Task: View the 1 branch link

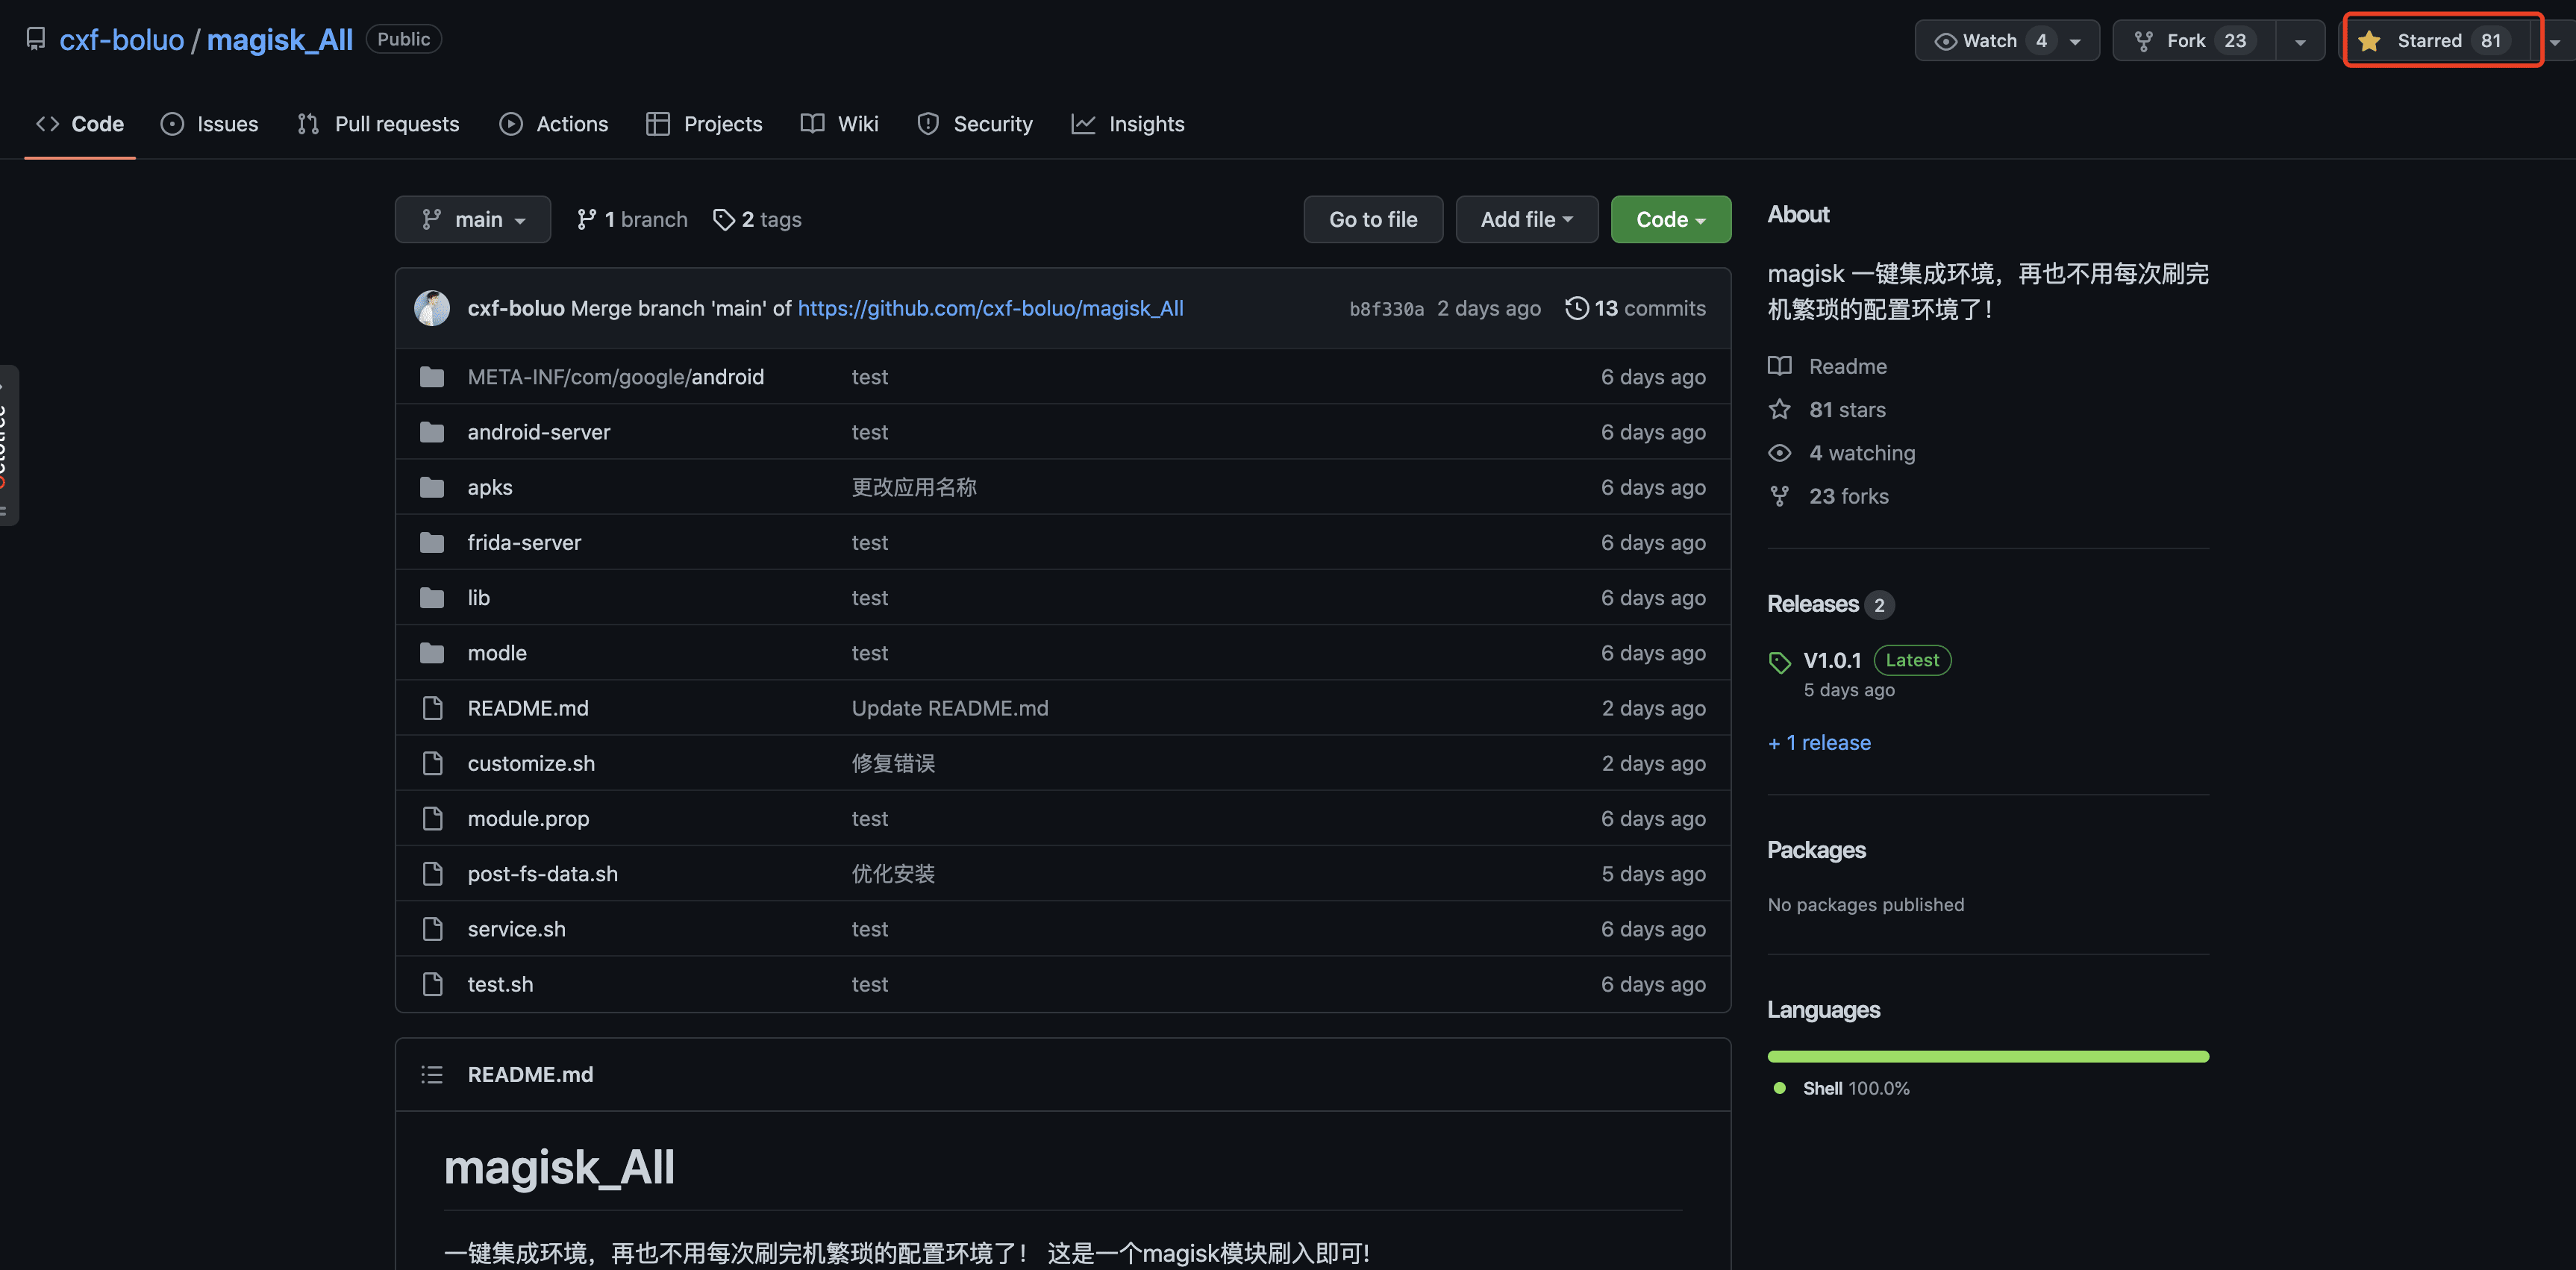Action: [632, 219]
